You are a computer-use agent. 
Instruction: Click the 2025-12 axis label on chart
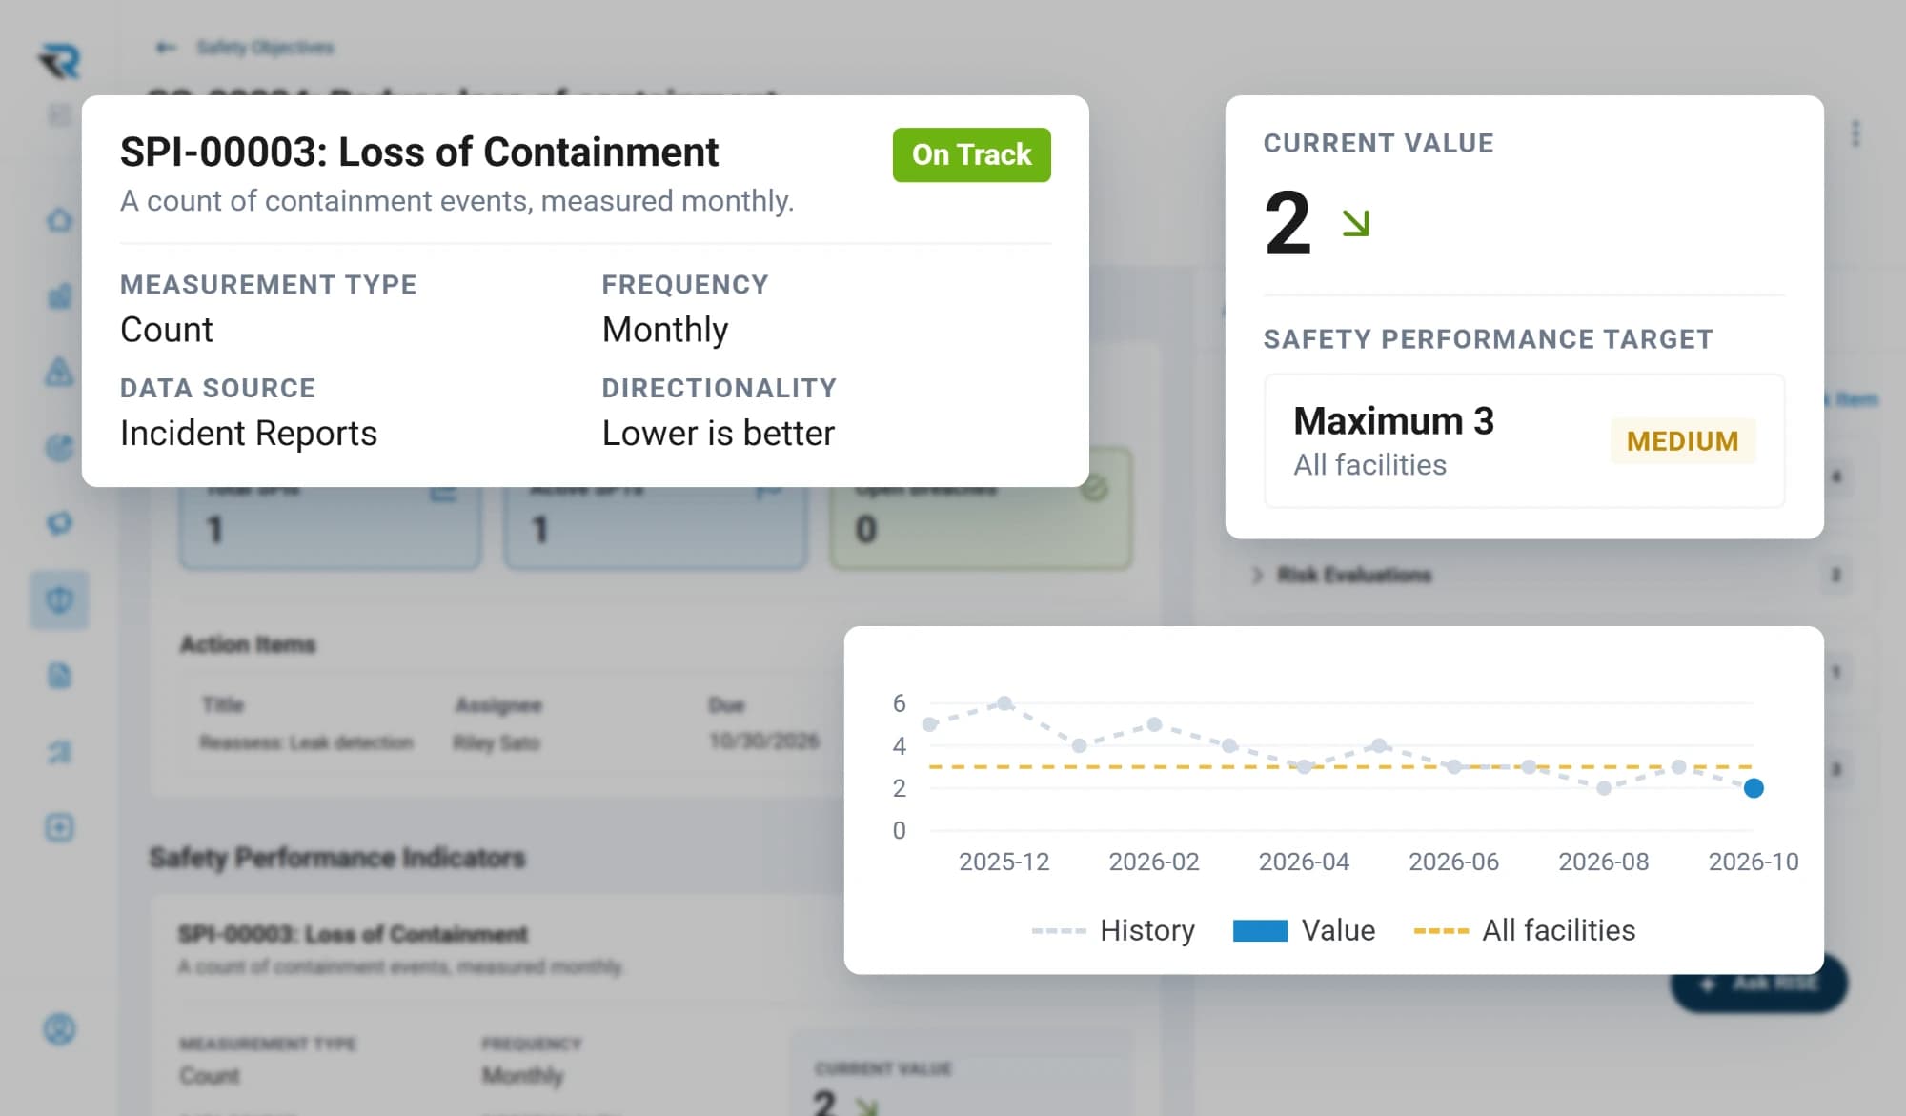pyautogui.click(x=1004, y=862)
